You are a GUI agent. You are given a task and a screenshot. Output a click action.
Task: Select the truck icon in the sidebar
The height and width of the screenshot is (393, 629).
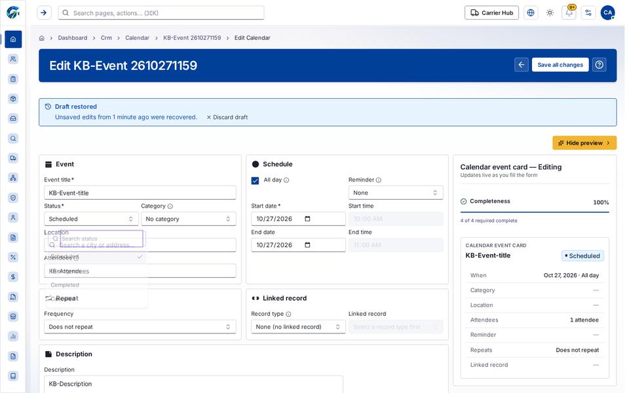point(13,158)
